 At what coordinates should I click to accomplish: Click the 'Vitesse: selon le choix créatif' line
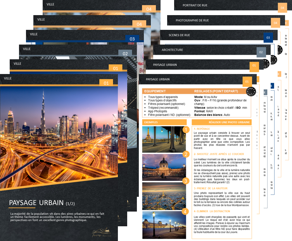[221, 108]
